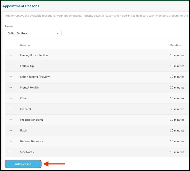
Task: Click the ellipsis icon for Referral Requests
Action: click(11, 141)
